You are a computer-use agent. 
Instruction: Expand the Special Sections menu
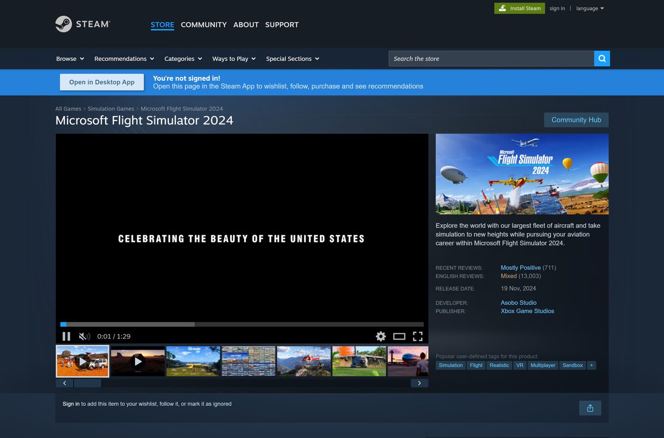pyautogui.click(x=293, y=59)
